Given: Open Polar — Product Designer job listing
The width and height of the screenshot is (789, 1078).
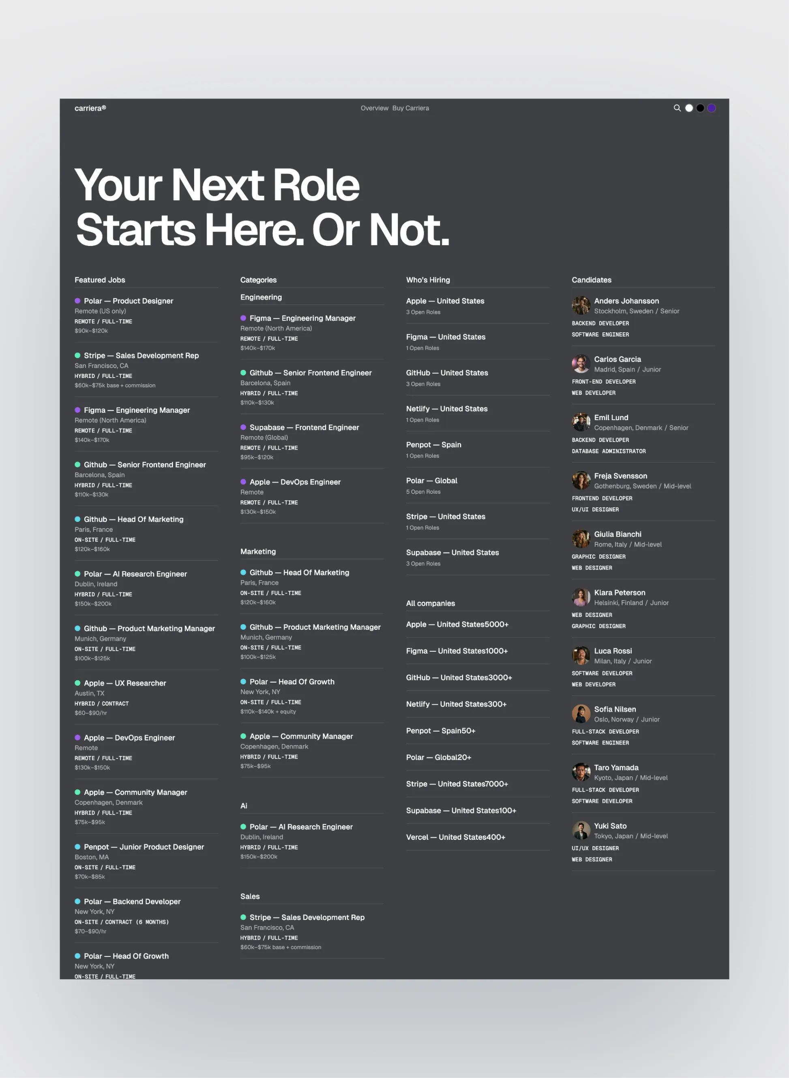Looking at the screenshot, I should [x=129, y=301].
